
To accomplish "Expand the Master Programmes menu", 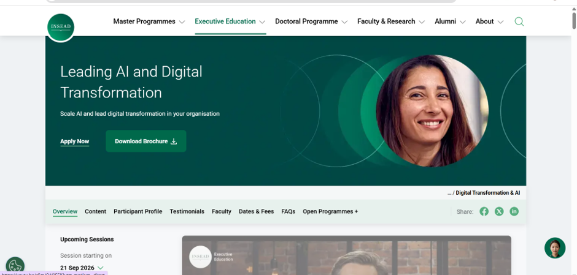I will 149,21.
